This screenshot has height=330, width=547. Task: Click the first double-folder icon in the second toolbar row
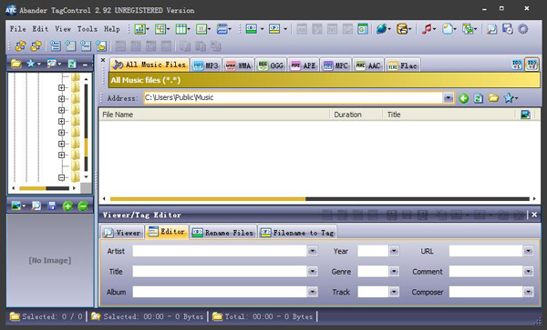[21, 45]
